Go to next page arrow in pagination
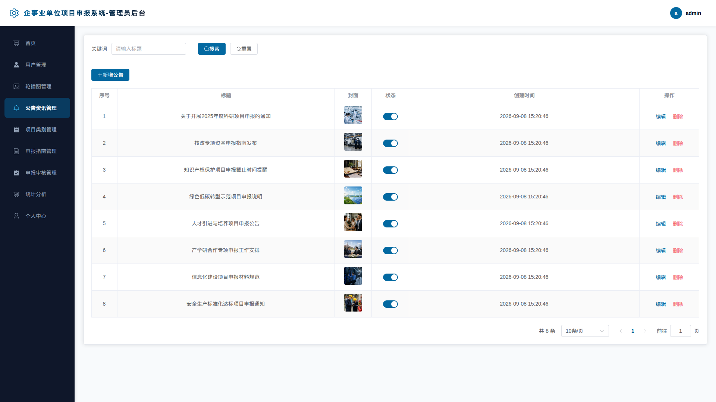 [645, 331]
